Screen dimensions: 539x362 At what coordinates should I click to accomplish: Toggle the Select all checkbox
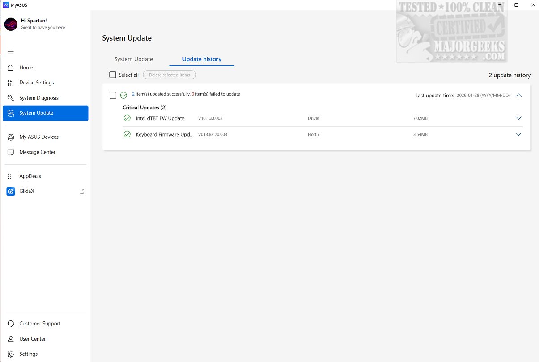tap(113, 75)
